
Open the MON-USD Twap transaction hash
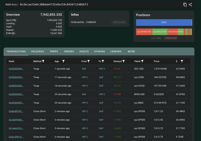(x=16, y=94)
